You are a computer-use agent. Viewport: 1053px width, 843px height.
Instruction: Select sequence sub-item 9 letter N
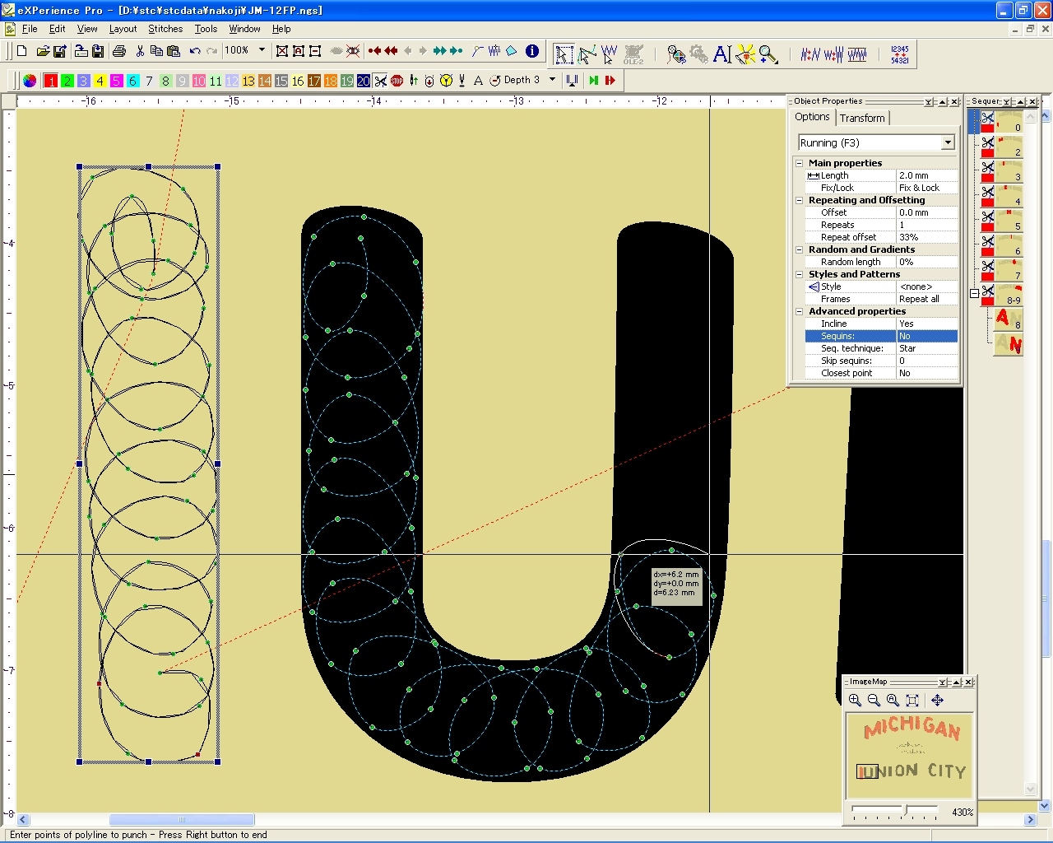click(1008, 344)
